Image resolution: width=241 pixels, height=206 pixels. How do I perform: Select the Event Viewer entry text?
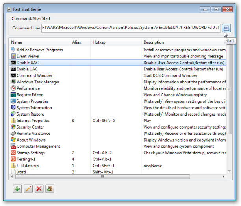[x=28, y=56]
